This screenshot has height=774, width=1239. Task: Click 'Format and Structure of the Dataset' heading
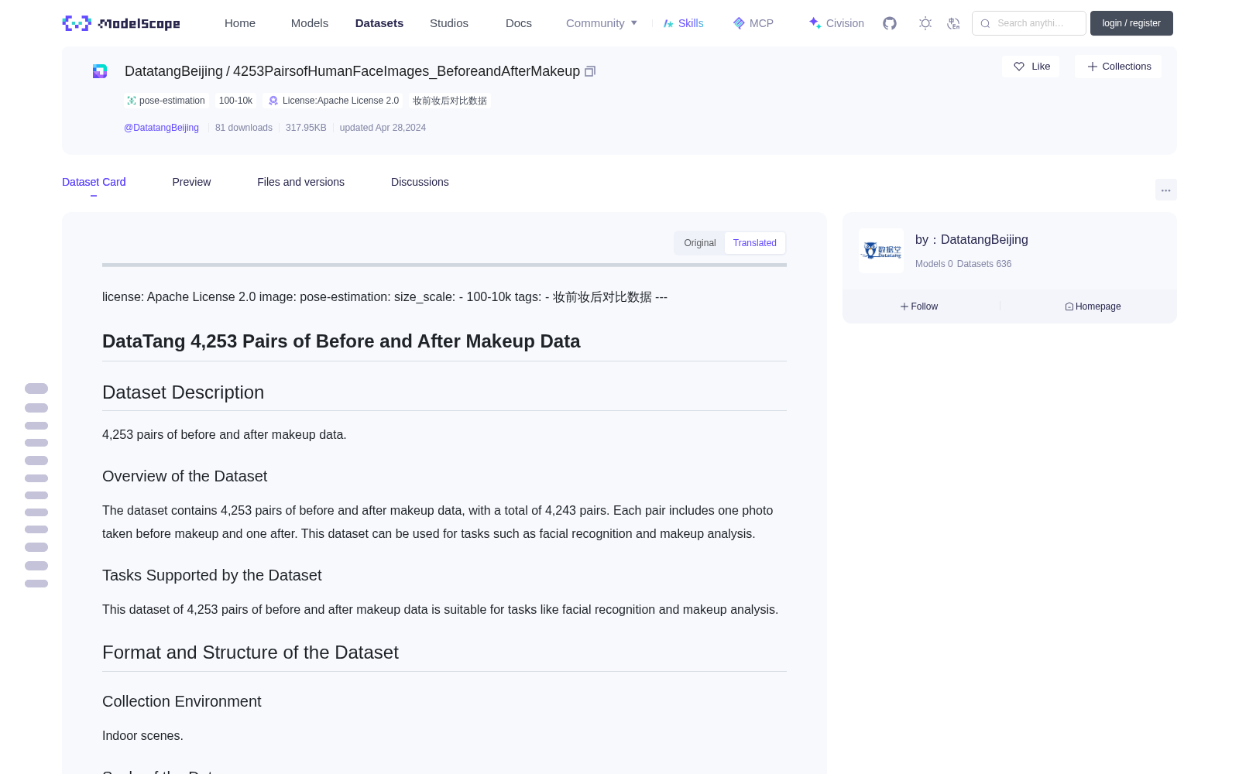tap(250, 652)
